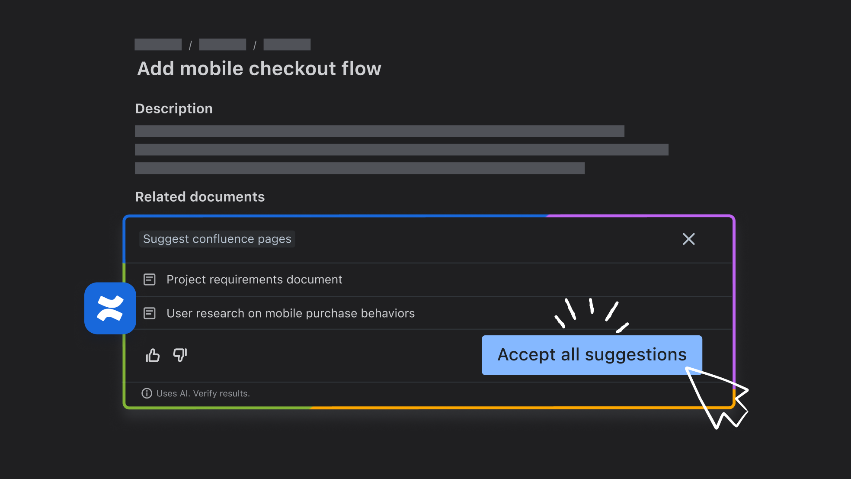851x479 pixels.
Task: Click the first description text line
Action: tap(379, 131)
